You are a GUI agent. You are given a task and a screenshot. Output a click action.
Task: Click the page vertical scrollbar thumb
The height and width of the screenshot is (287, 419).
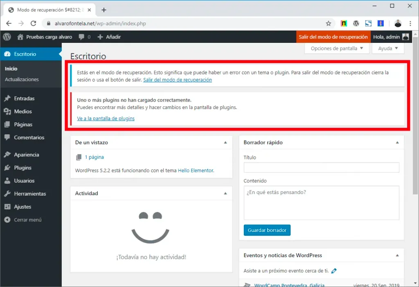click(x=415, y=116)
